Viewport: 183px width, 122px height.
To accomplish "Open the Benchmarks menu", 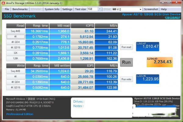I will [20, 9].
